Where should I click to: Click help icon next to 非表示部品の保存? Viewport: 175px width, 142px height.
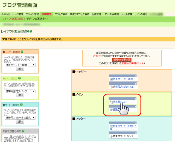(23, 131)
